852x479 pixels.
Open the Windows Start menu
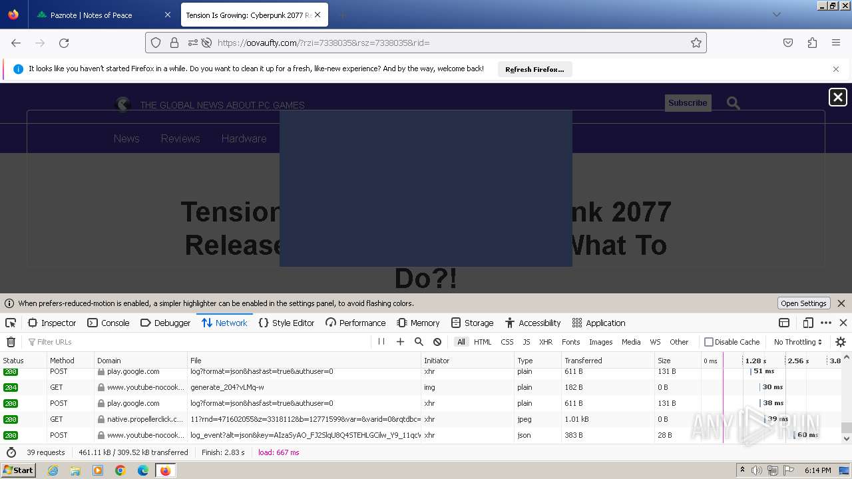[19, 470]
